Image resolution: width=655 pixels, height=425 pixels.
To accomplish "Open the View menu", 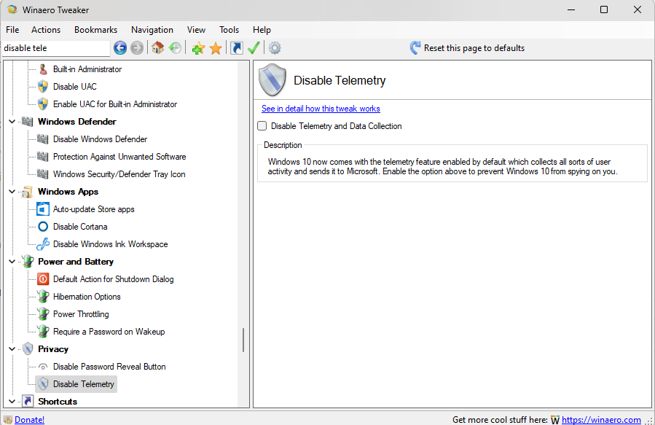I will [x=196, y=30].
